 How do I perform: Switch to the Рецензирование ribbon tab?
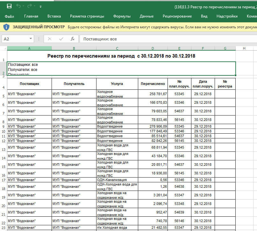pos(177,16)
